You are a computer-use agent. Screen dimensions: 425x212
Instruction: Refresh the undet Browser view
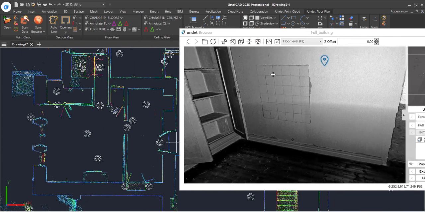(x=213, y=41)
